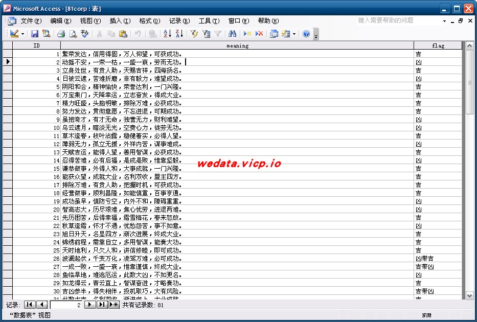
Task: Click new record navigation button with asterisk
Action: point(114,305)
